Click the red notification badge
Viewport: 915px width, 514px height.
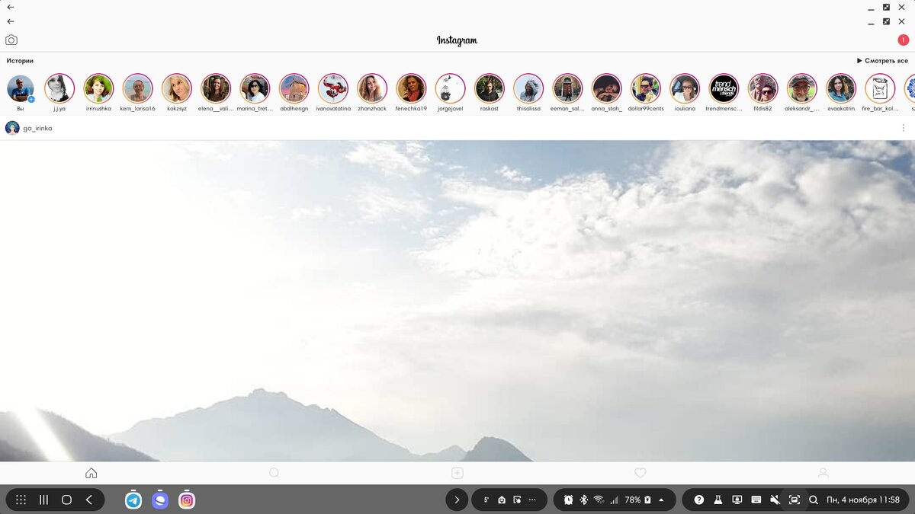903,39
